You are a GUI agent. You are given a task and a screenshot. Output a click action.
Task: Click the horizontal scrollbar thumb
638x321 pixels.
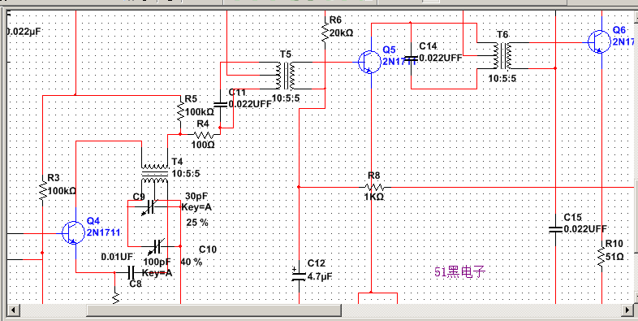coord(214,310)
